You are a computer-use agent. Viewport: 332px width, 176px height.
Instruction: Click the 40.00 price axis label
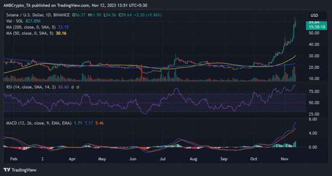[x=314, y=44]
